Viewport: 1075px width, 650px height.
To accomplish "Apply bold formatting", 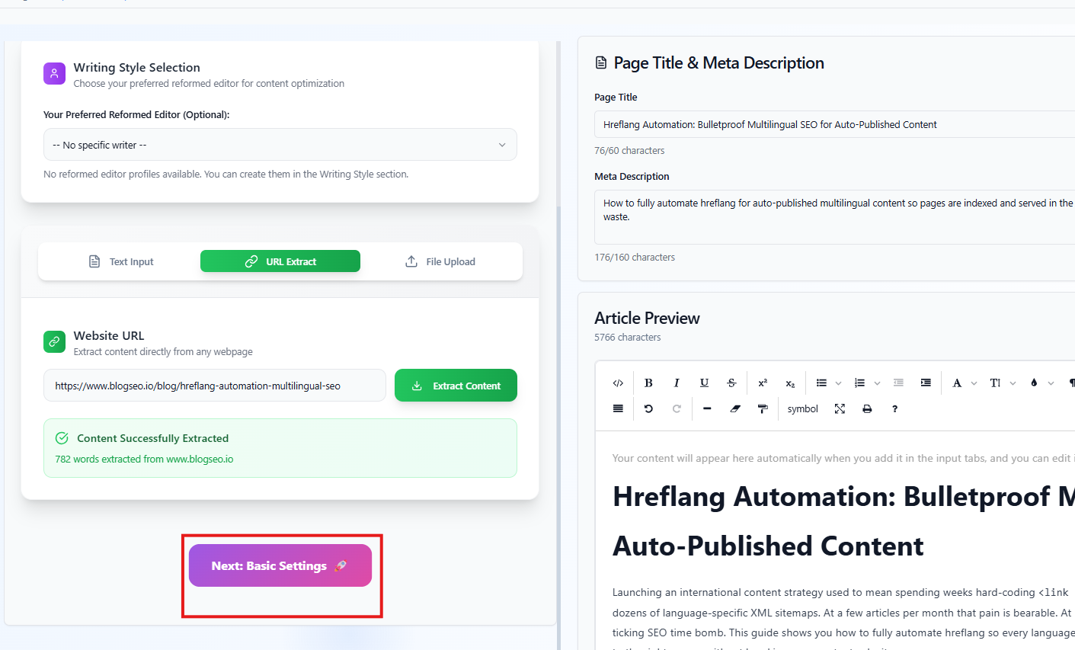I will click(648, 383).
